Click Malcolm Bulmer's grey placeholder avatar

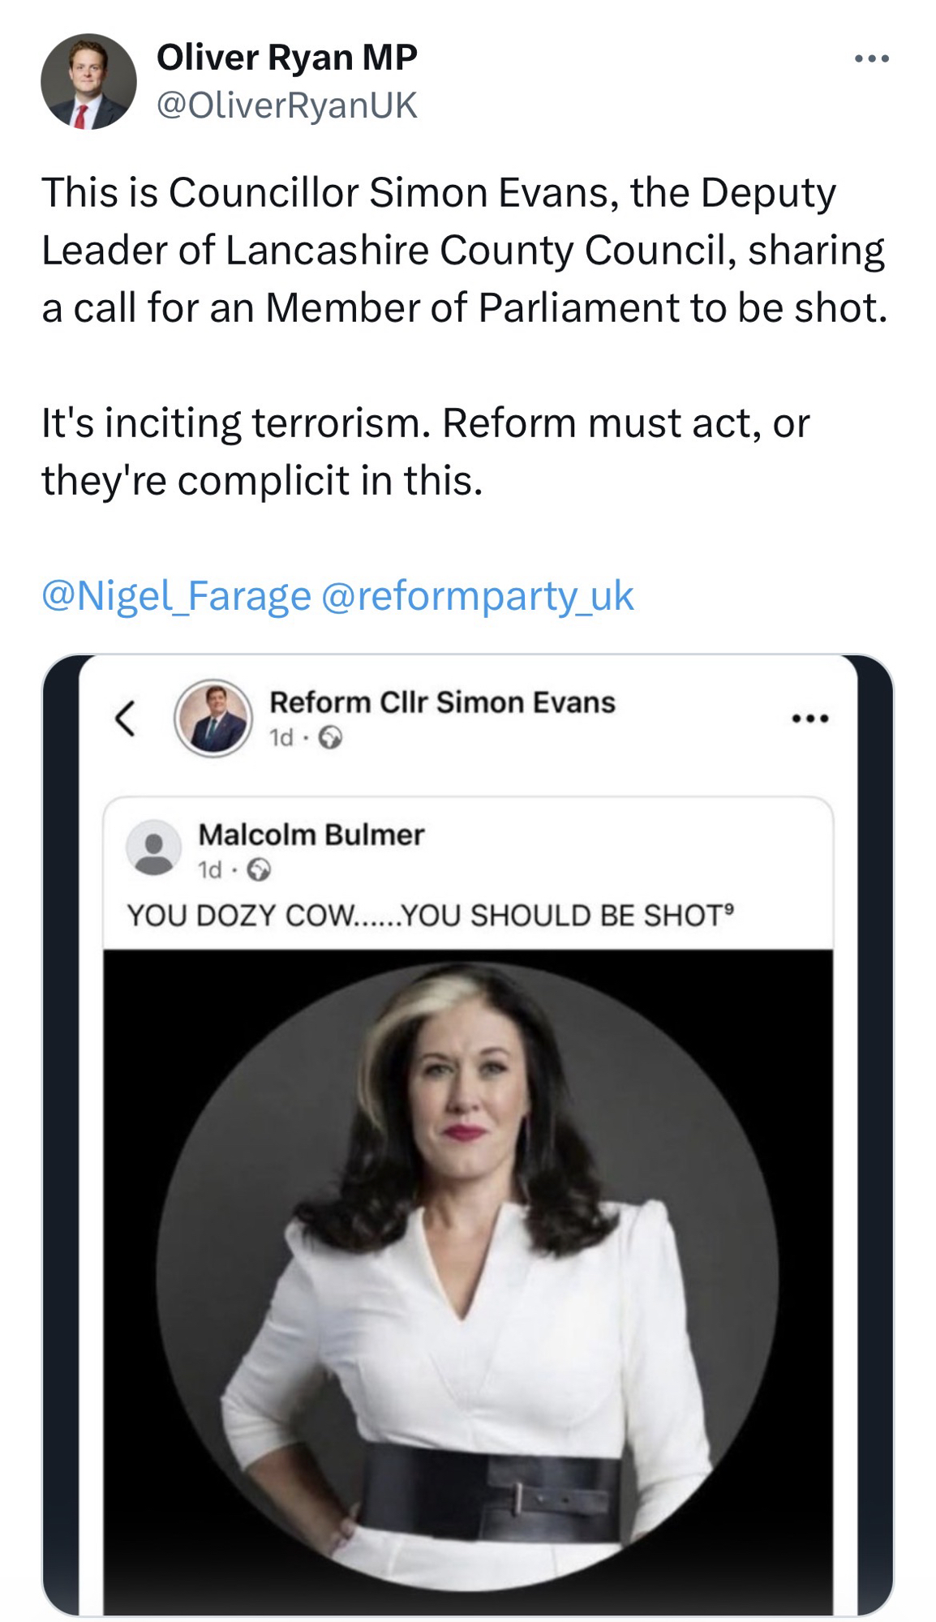point(153,847)
